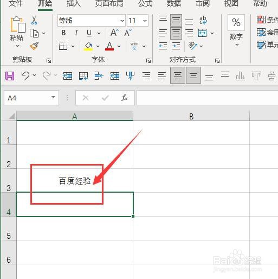Click the Paste clipboard icon

pos(18,24)
